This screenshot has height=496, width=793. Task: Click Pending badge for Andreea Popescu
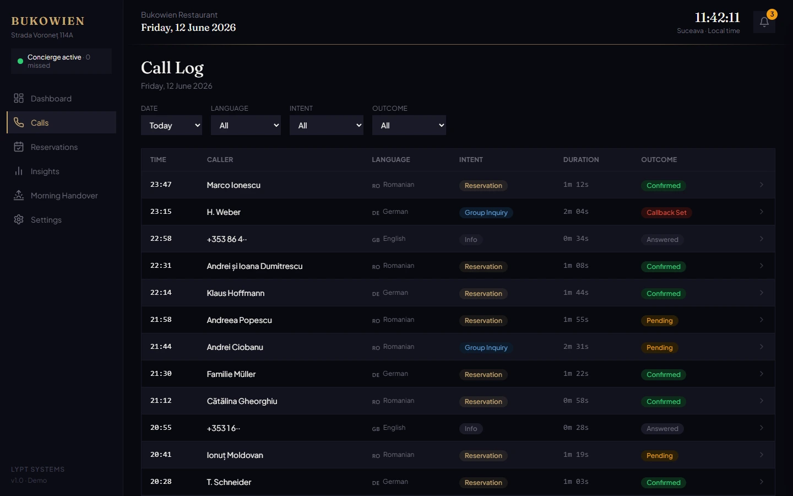[x=660, y=321]
